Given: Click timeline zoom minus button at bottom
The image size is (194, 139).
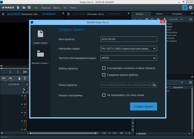Looking at the screenshot, I should 126,133.
